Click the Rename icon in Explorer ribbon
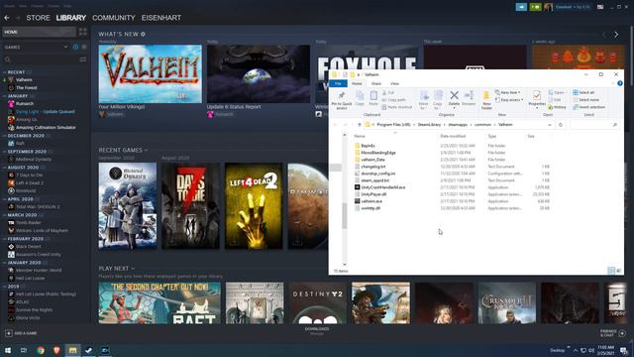 point(469,95)
